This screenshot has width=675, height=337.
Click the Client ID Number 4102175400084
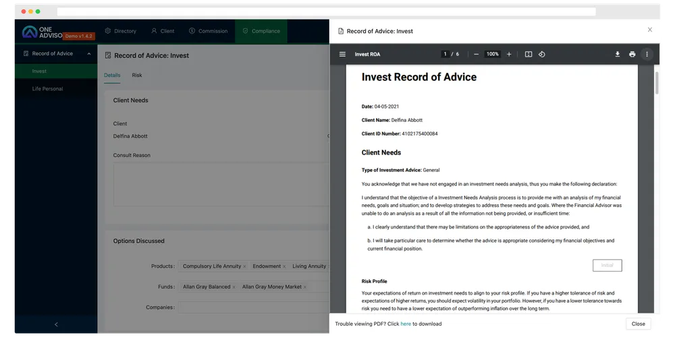tap(400, 133)
